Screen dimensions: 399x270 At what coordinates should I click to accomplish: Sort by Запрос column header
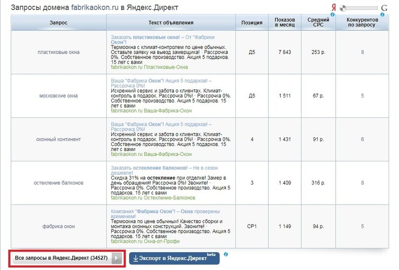[58, 23]
